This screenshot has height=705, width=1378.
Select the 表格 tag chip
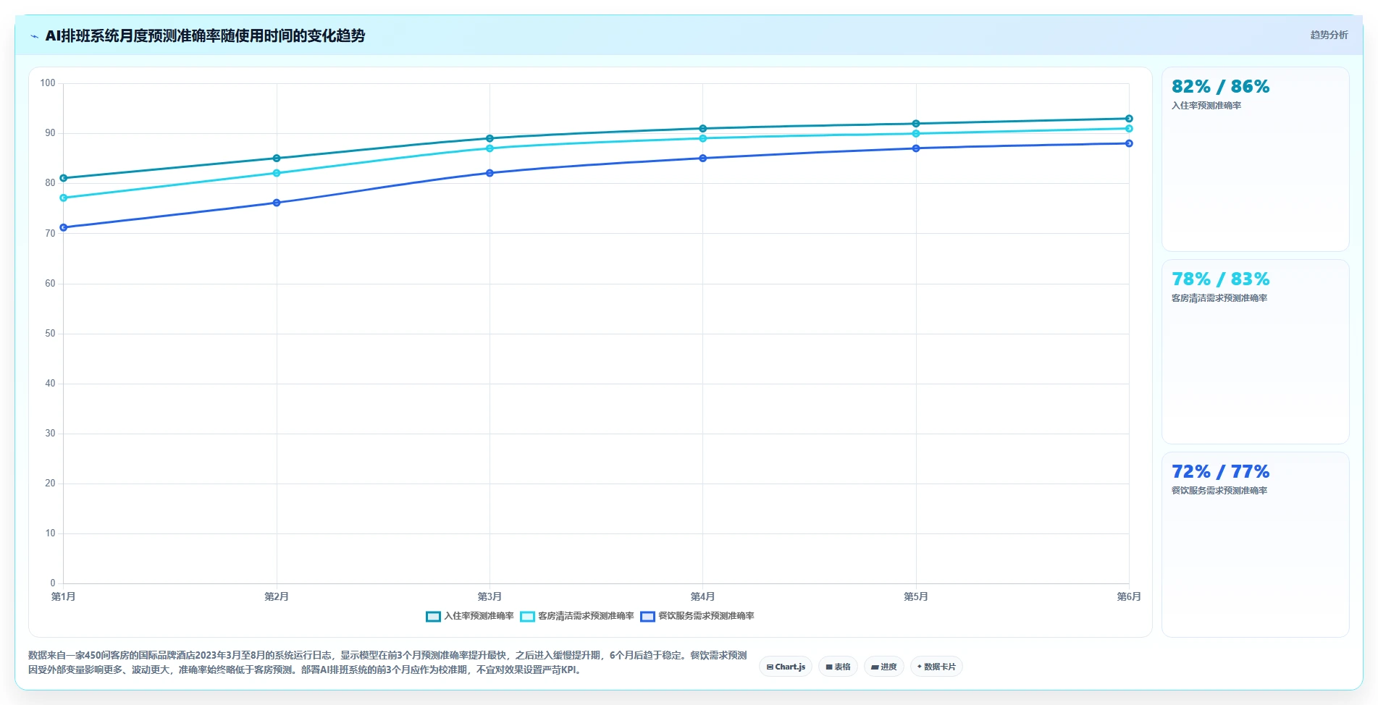click(838, 667)
